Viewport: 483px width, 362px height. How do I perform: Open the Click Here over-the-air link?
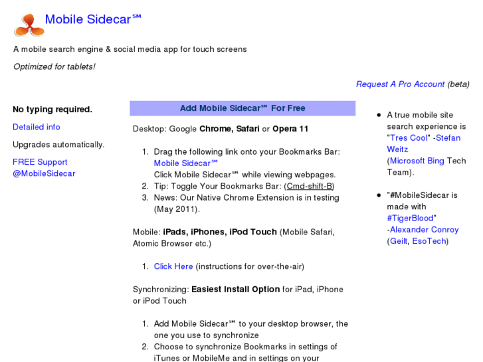pyautogui.click(x=173, y=266)
